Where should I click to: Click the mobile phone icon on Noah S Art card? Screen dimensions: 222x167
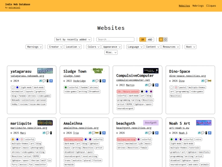[x=206, y=133]
